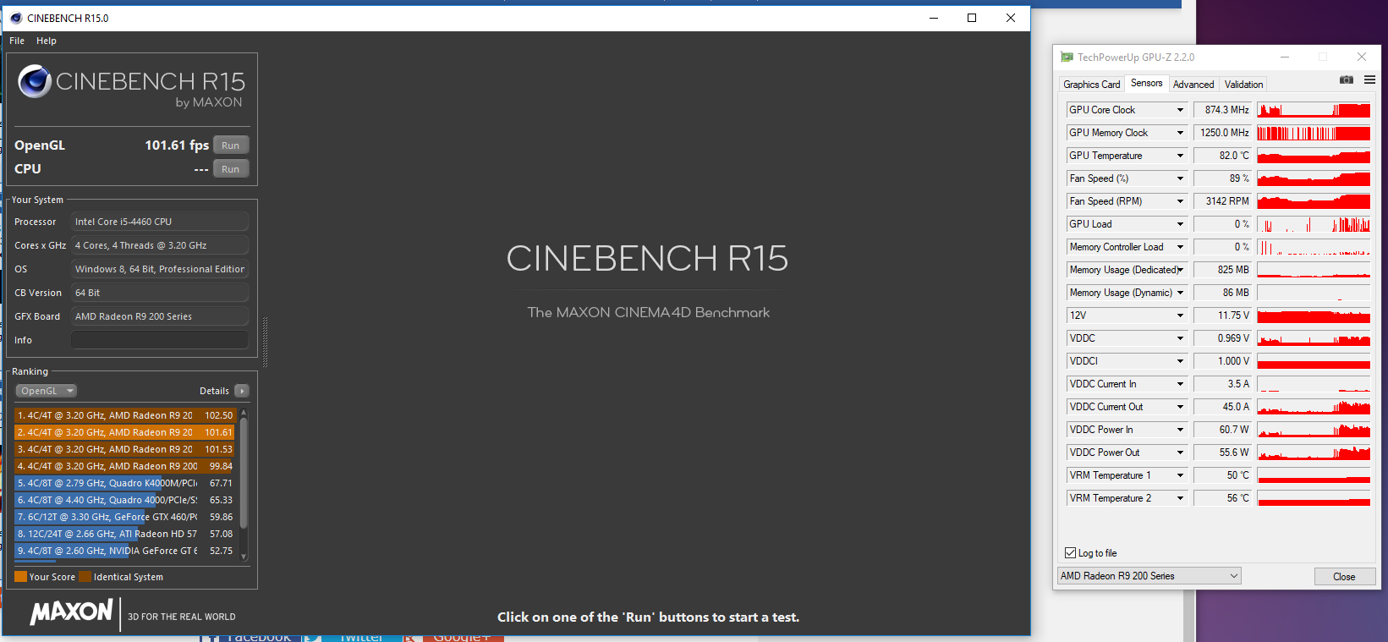Open the VDDC Current Out sensor dropdown

point(1180,407)
